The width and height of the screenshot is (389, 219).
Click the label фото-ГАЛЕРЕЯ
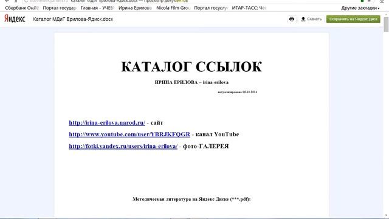205,146
